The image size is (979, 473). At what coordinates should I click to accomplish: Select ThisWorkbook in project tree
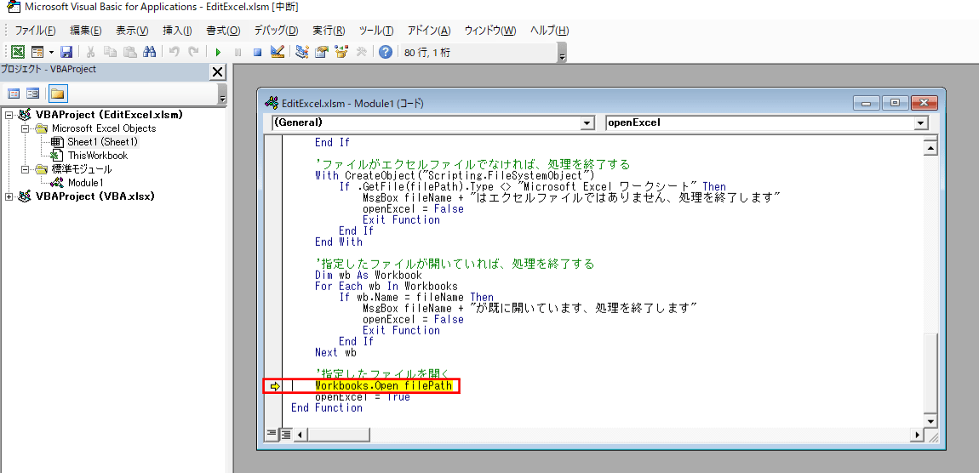[x=97, y=156]
